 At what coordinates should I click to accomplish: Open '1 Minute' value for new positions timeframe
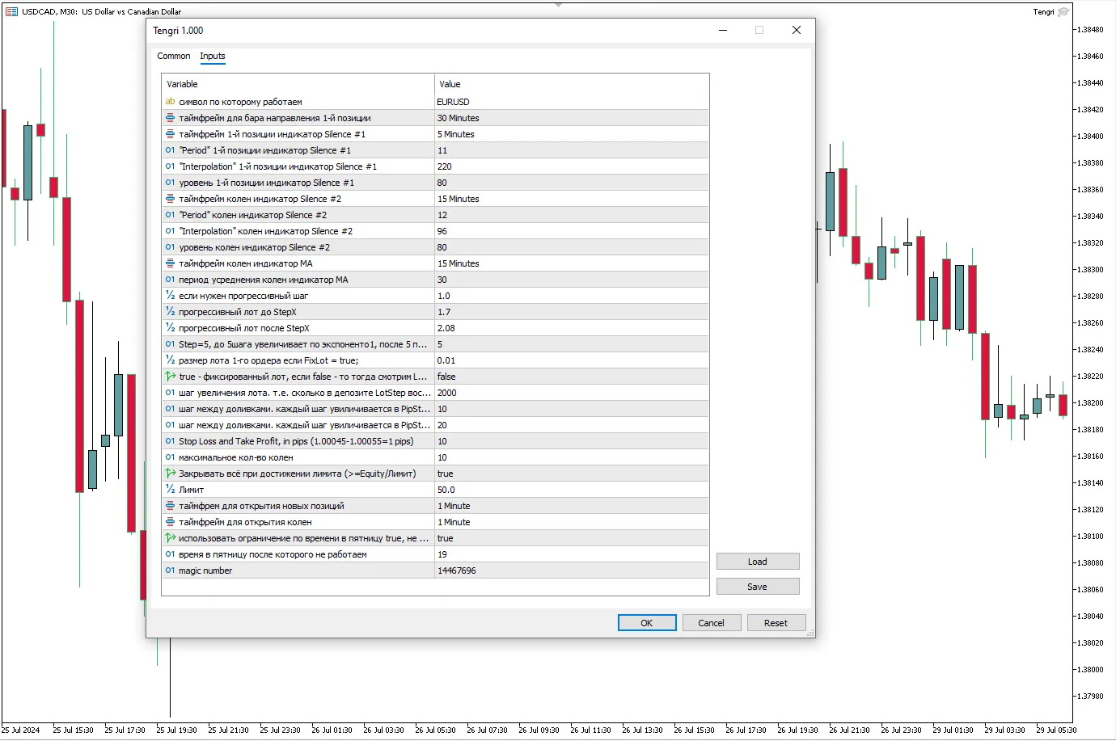point(572,506)
